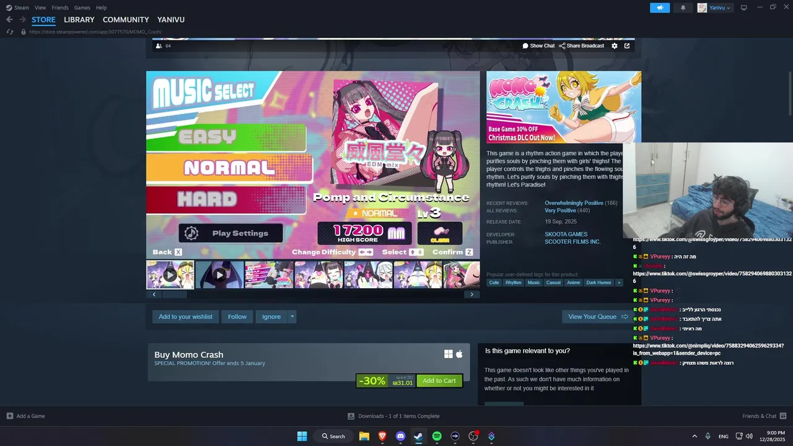The width and height of the screenshot is (793, 446).
Task: Open Friends & Chat icon
Action: coord(783,416)
